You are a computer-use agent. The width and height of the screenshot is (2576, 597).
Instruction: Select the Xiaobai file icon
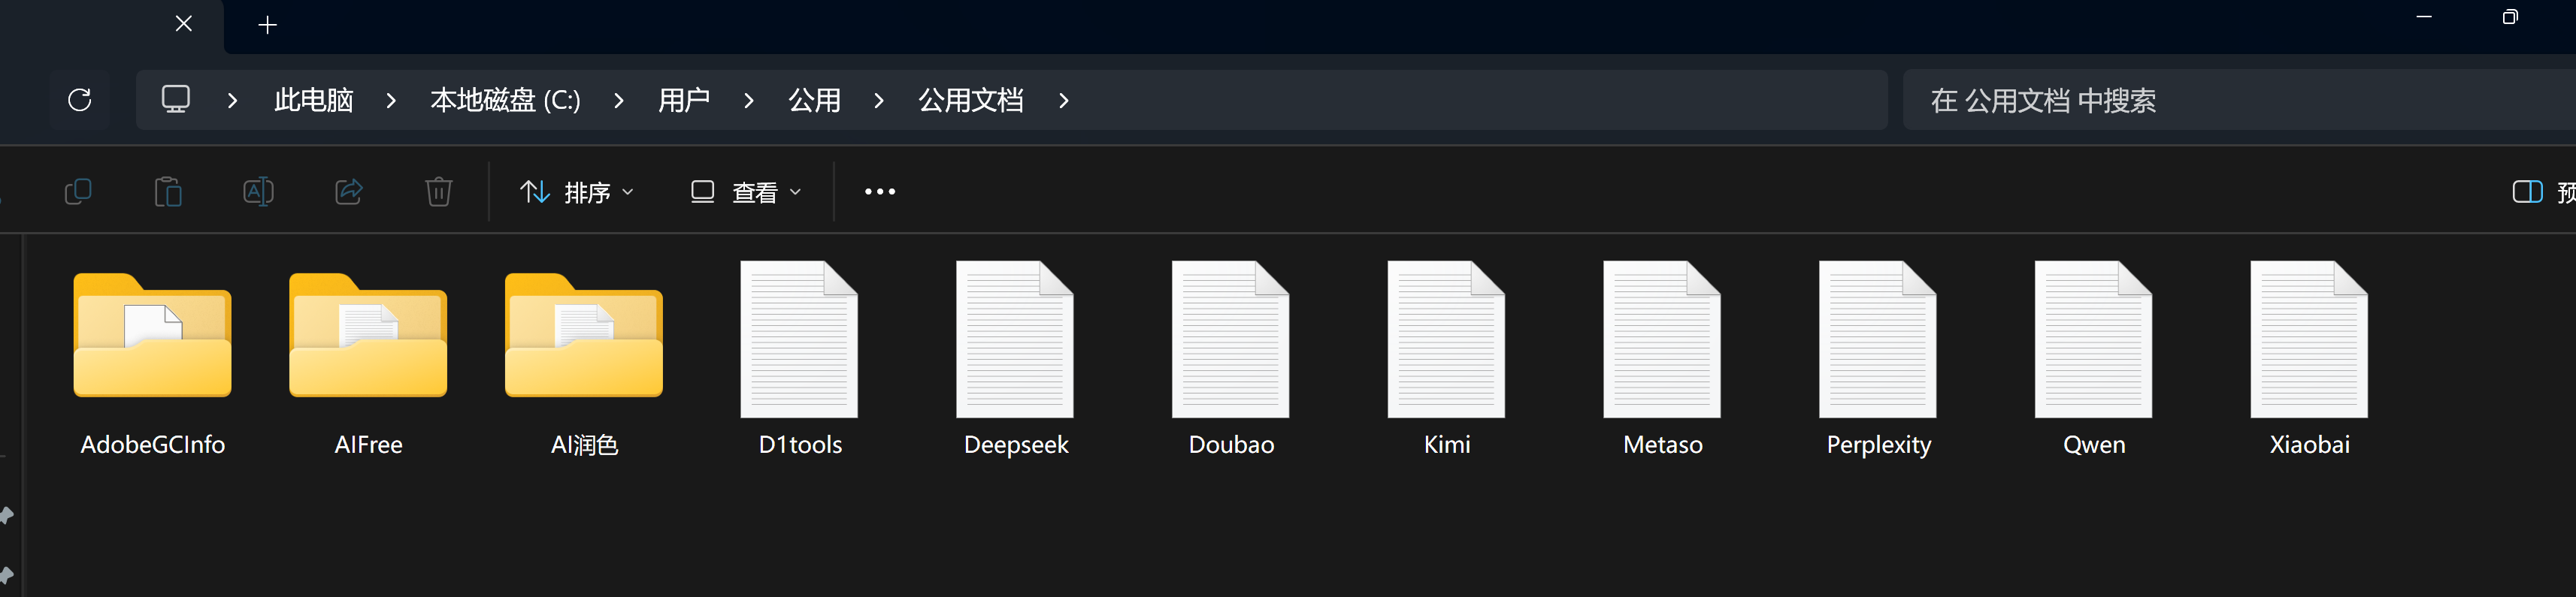[x=2309, y=339]
